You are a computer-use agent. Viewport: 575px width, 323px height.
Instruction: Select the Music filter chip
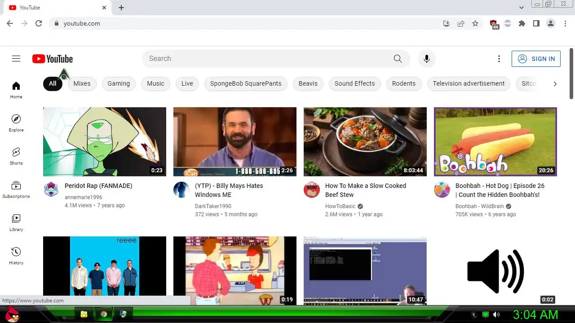[155, 83]
